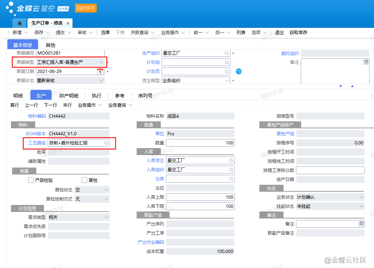This screenshot has width=374, height=268.
Task: Switch to 其他 tab
Action: pos(50,45)
